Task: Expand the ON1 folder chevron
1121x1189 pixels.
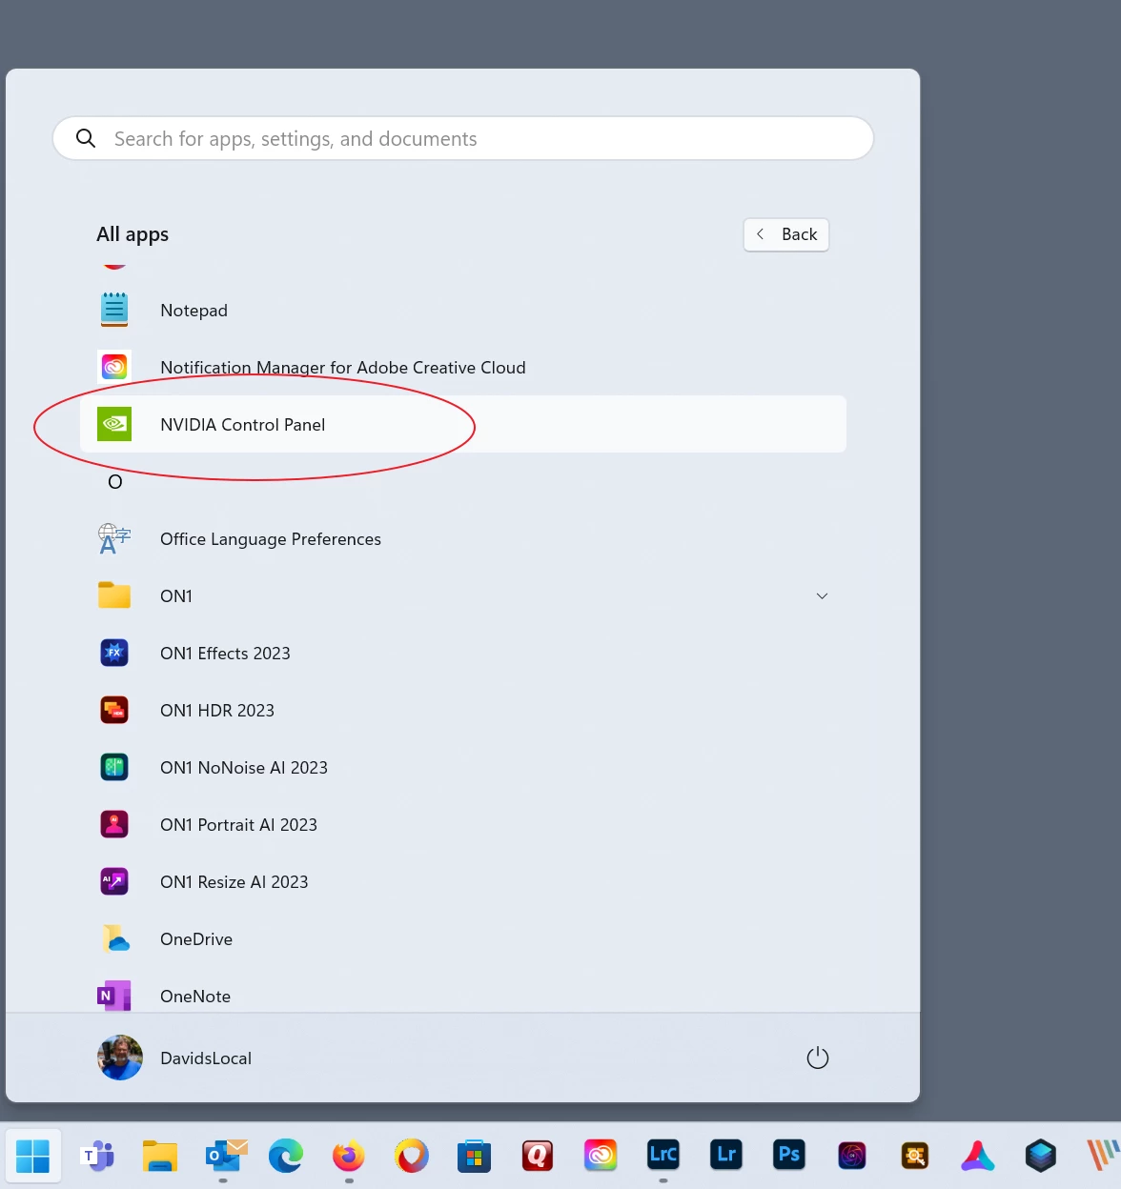Action: 822,596
